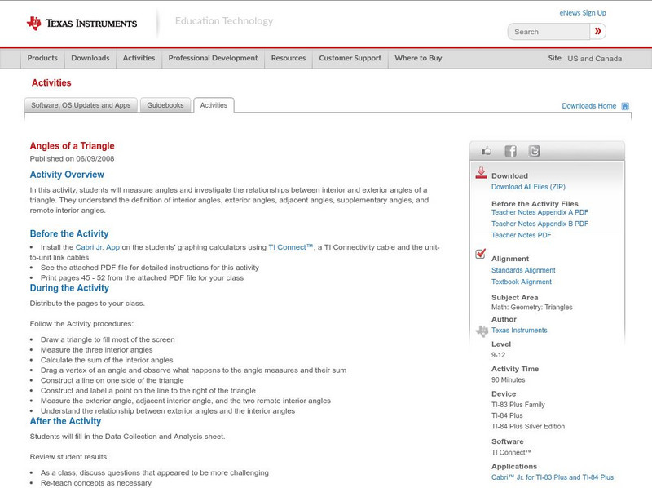Open the Professional Development menu
The width and height of the screenshot is (652, 488).
point(213,58)
